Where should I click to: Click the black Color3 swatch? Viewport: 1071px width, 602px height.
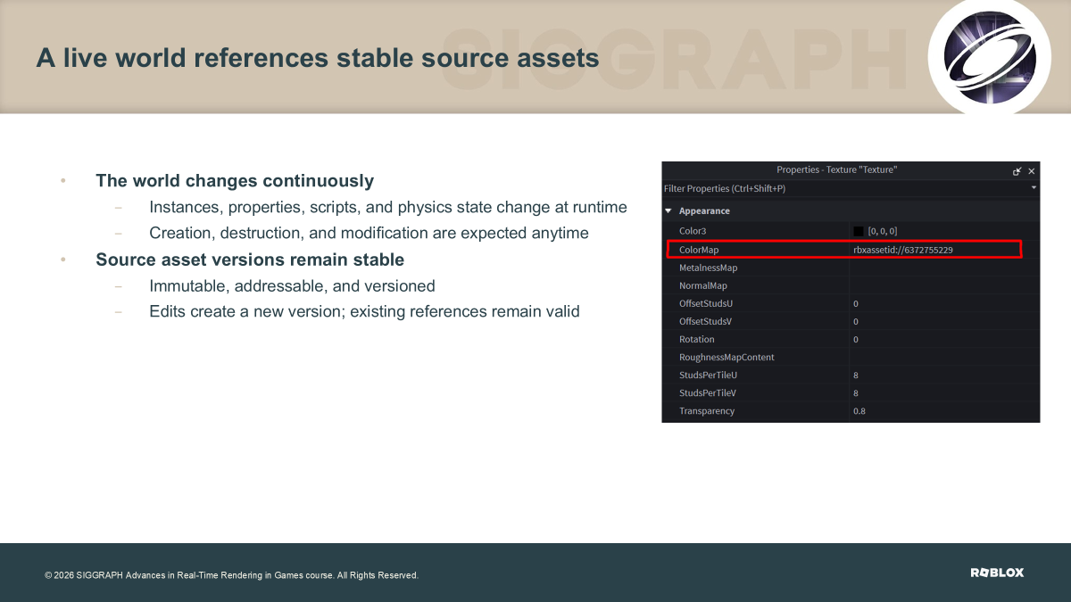click(x=859, y=231)
